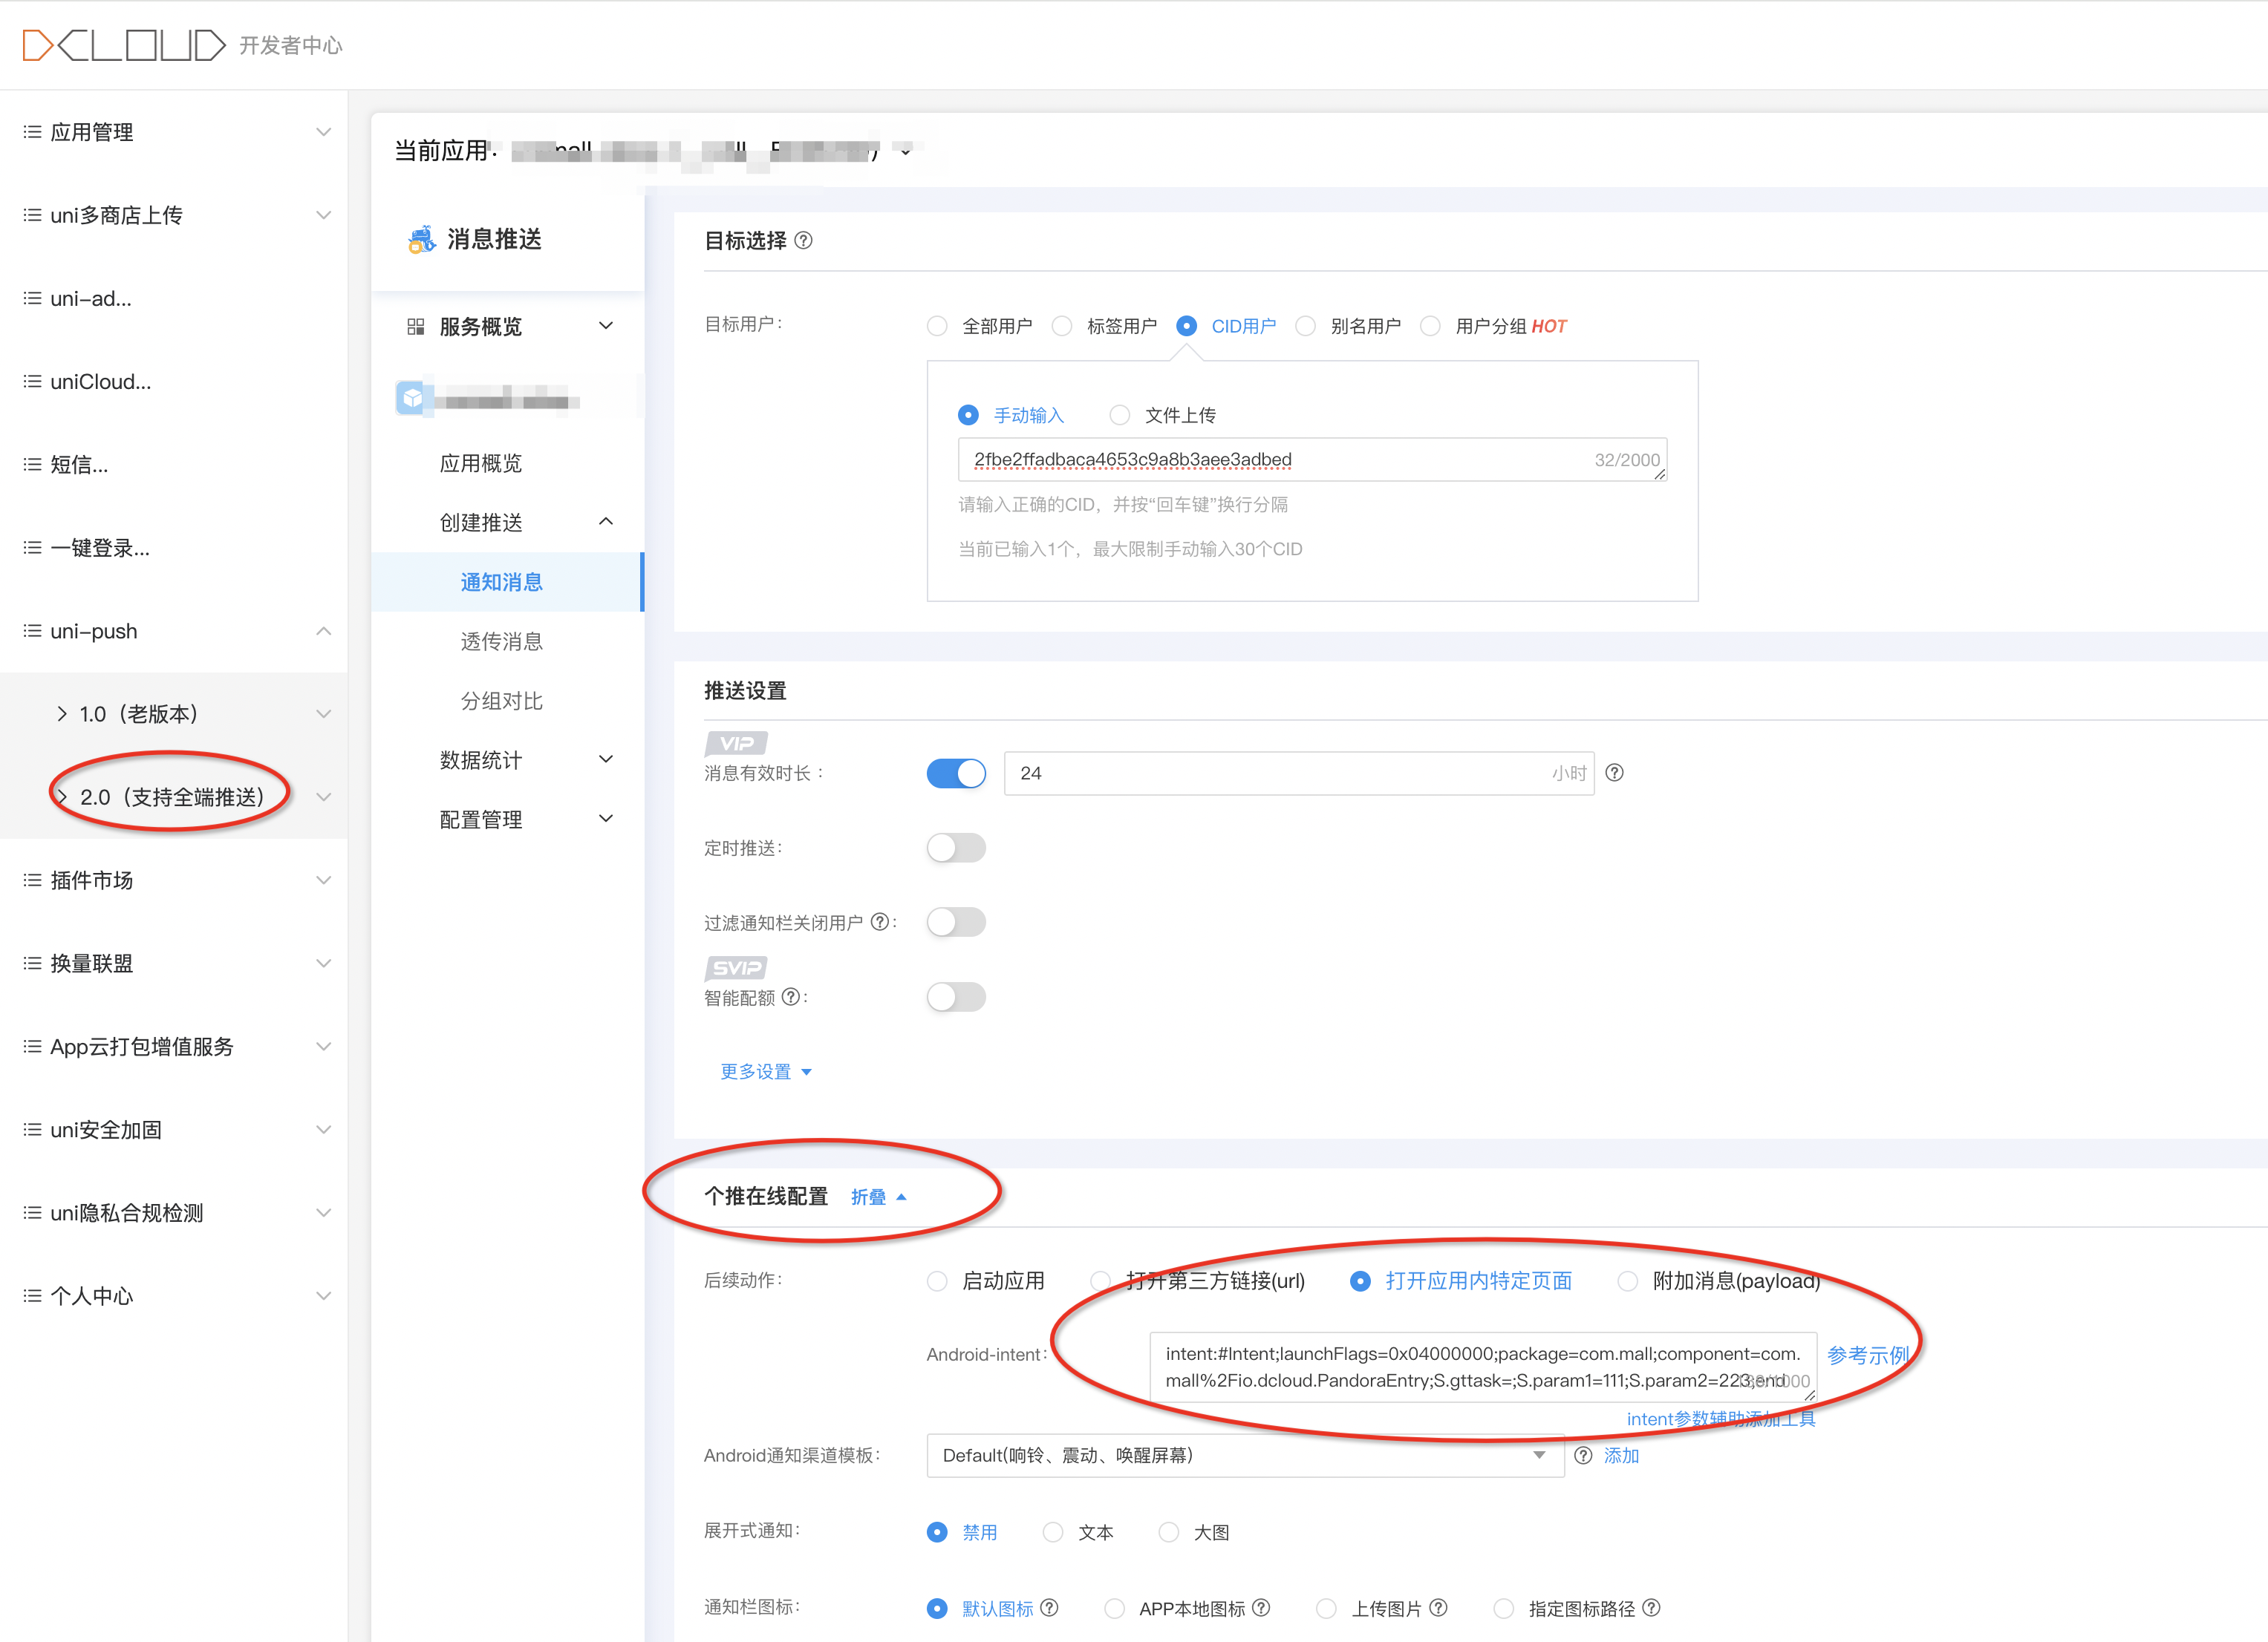Viewport: 2268px width, 1642px height.
Task: Open 应用概览 menu item
Action: 481,462
